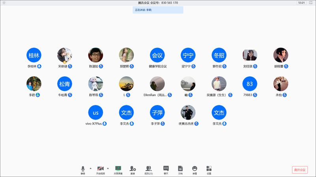Open the Documents (文档) icon
316x177 pixels.
(x=180, y=170)
